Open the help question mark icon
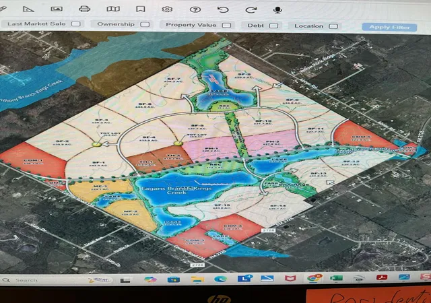 (195, 9)
